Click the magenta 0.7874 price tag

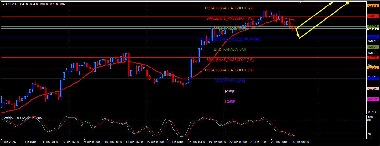click(x=373, y=99)
